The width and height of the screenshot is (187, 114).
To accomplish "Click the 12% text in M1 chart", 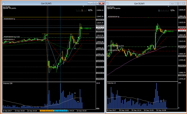I will tap(172, 11).
